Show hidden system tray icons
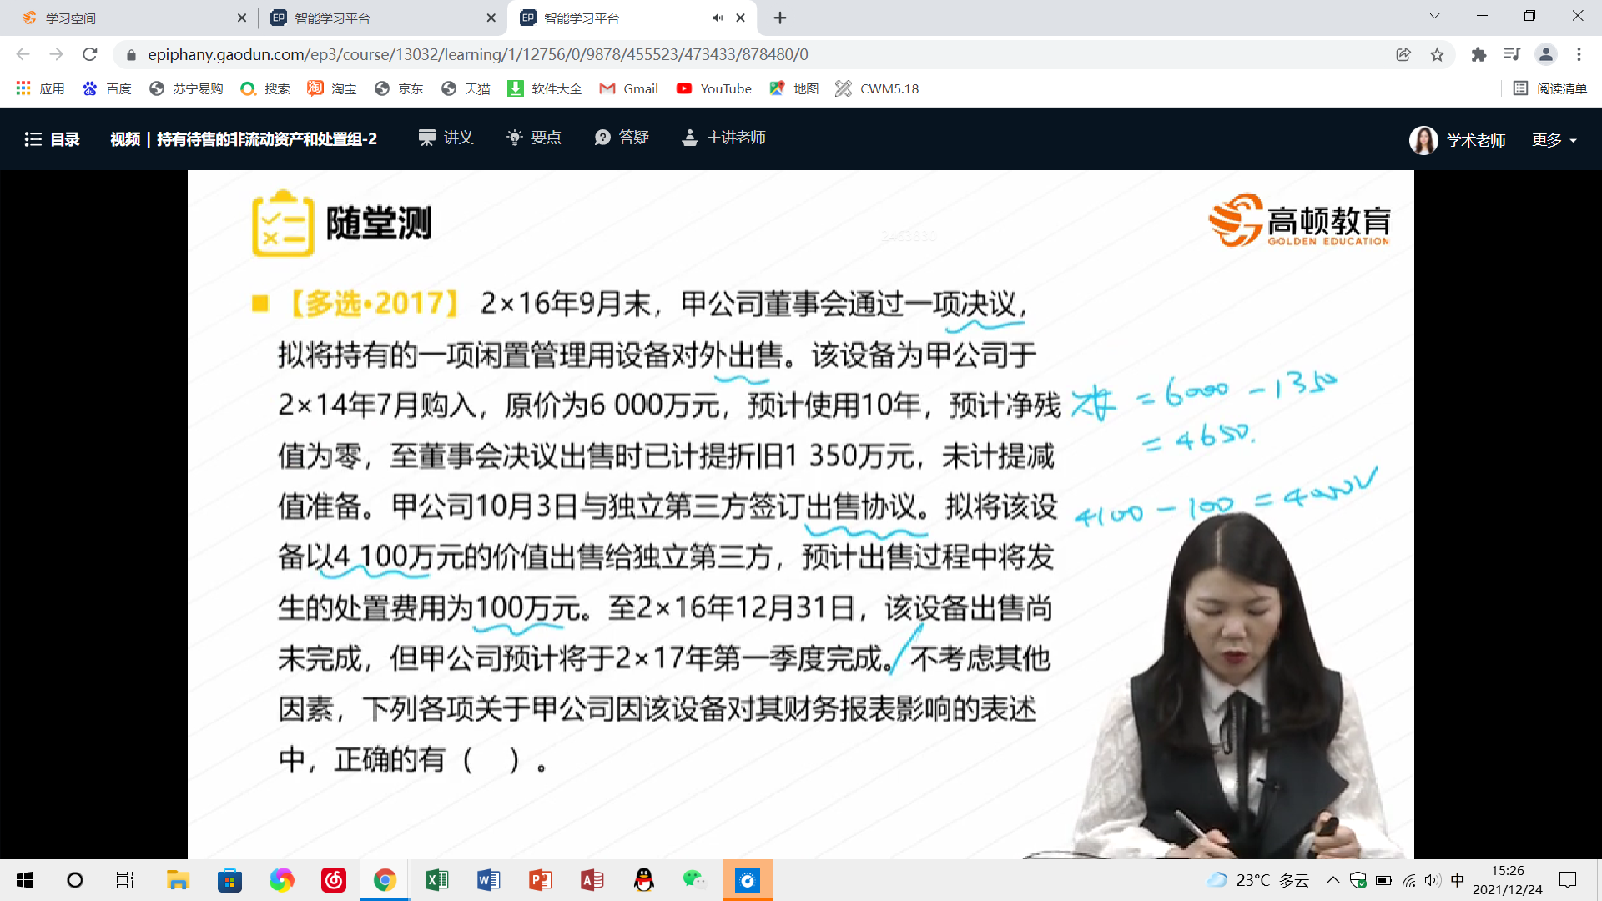1602x901 pixels. 1332,880
